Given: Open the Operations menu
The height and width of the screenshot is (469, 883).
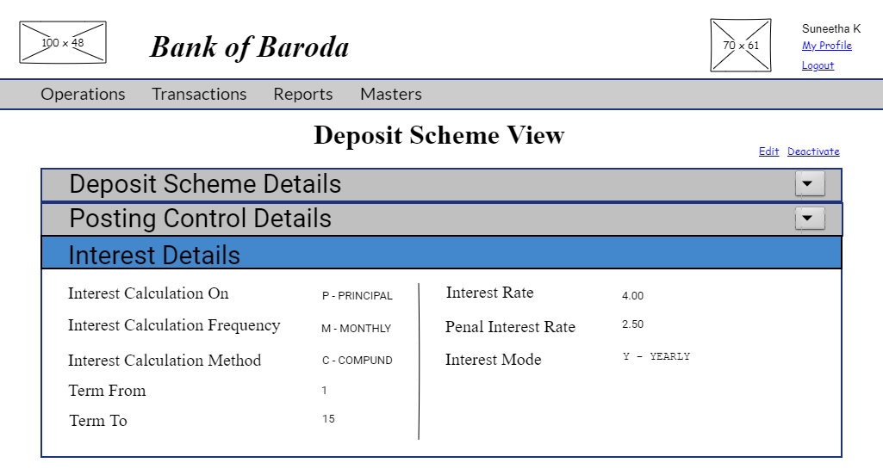Looking at the screenshot, I should (x=83, y=94).
